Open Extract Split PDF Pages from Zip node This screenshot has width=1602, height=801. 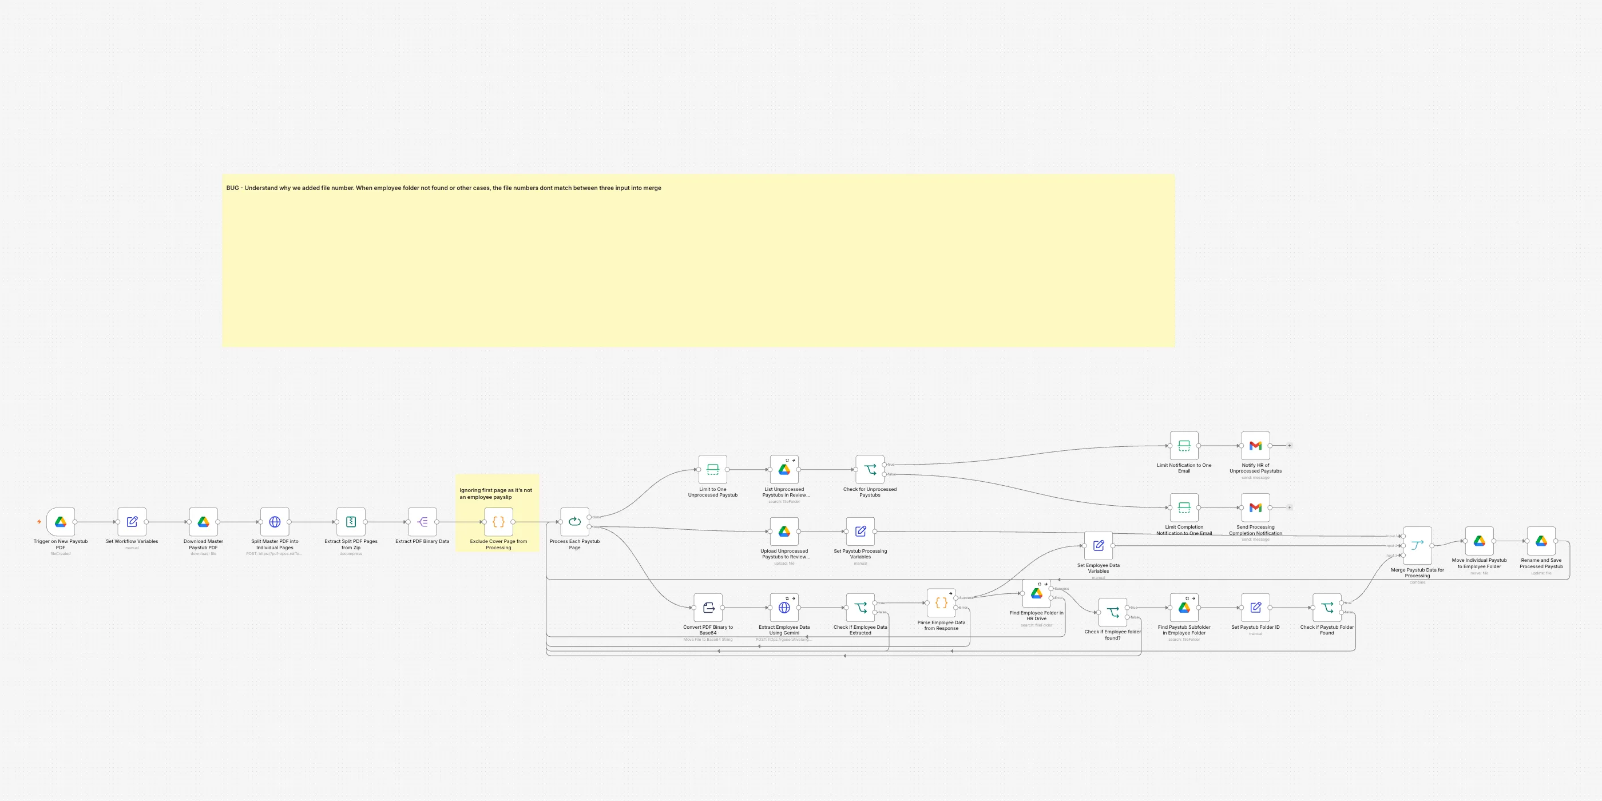coord(351,522)
